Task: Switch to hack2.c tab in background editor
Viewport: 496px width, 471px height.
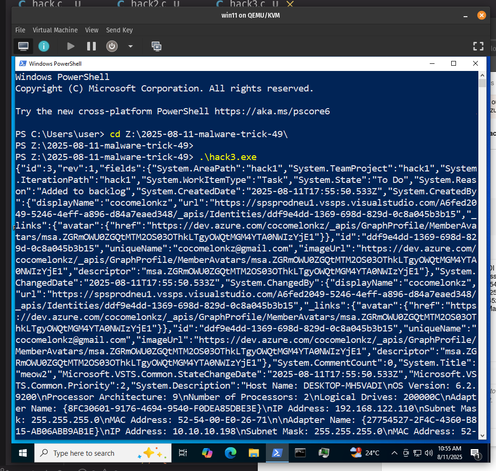Action: [x=148, y=4]
